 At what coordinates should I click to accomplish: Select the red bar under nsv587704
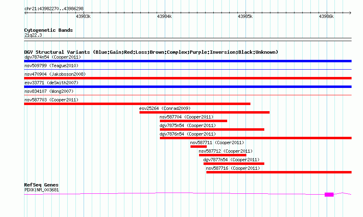(x=194, y=121)
